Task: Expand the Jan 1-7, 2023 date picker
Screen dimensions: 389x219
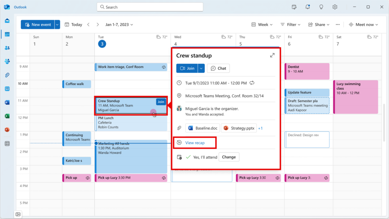Action: (x=119, y=25)
